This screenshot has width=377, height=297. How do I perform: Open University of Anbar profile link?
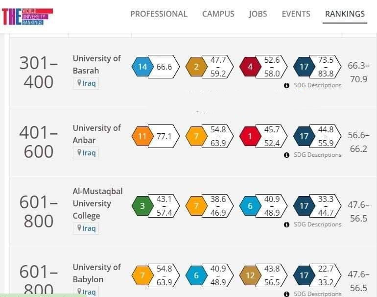click(x=96, y=134)
